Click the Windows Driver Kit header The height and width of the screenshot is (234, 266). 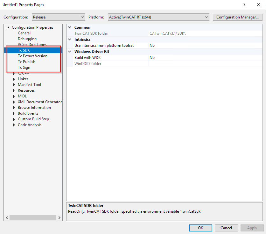(92, 51)
